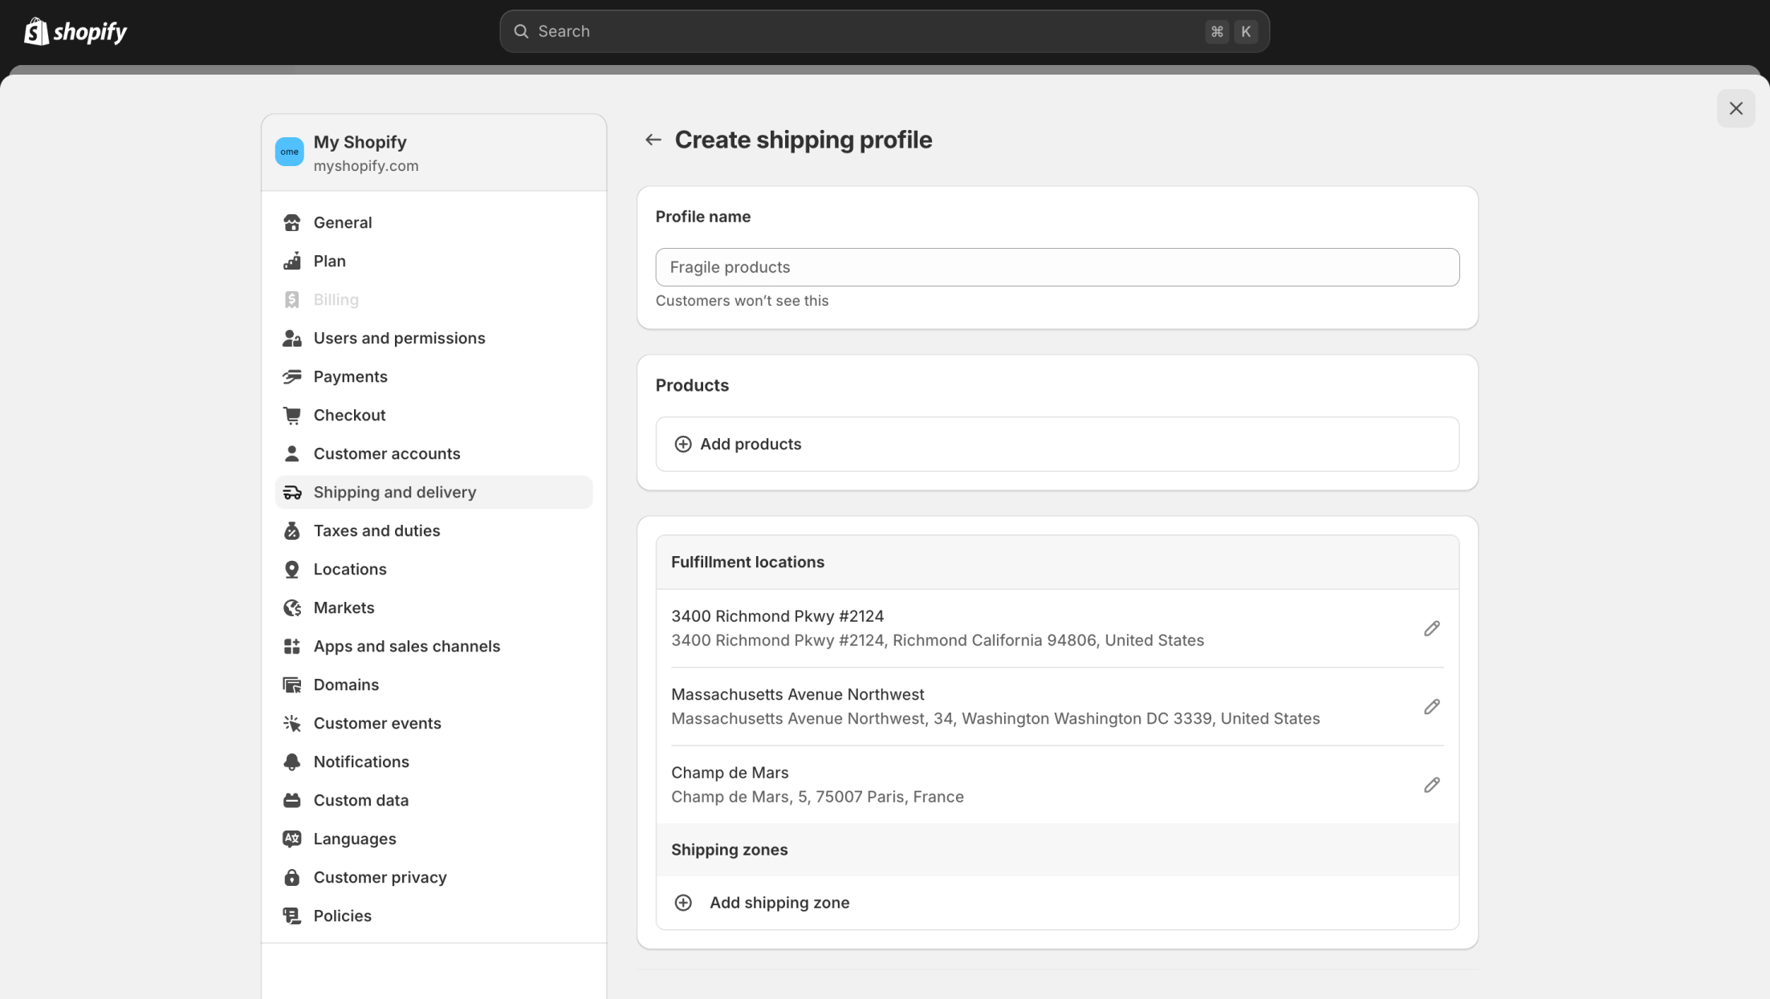Click the My Shopify store avatar
The width and height of the screenshot is (1770, 999).
point(290,152)
